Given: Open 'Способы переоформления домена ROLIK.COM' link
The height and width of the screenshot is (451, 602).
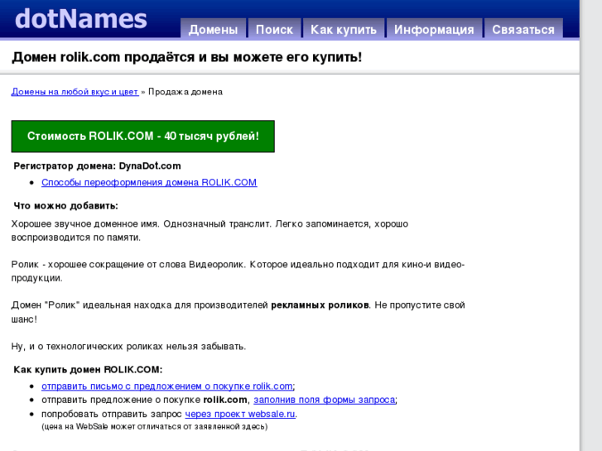Looking at the screenshot, I should coord(149,182).
